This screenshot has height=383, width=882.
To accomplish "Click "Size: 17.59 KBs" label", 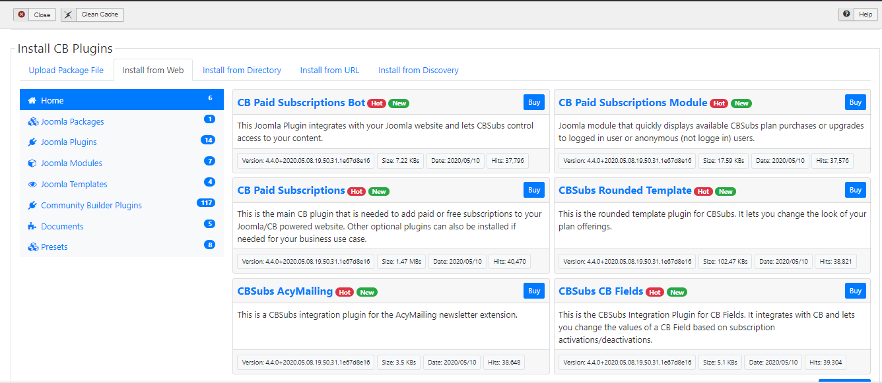I will point(724,160).
